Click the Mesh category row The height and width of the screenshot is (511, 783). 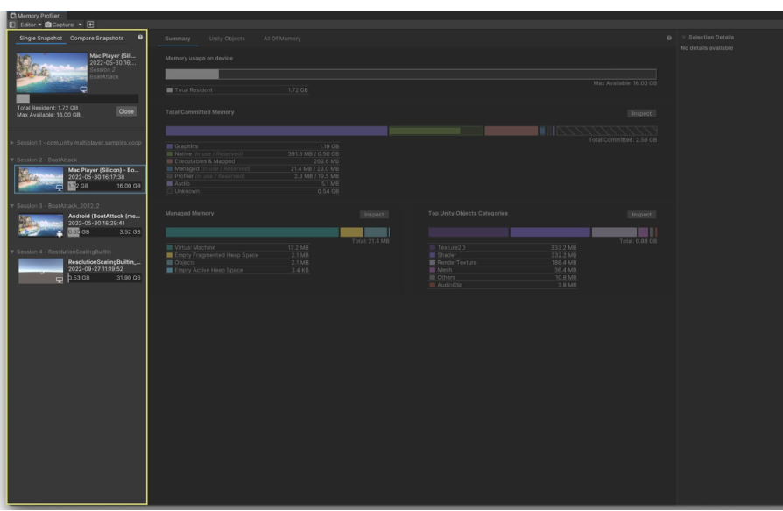coord(503,270)
